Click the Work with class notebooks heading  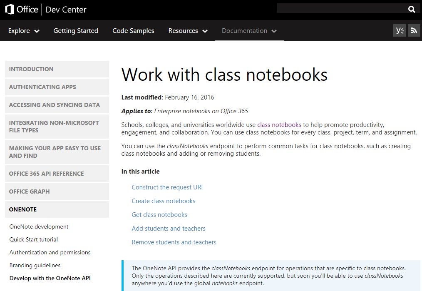coord(224,75)
